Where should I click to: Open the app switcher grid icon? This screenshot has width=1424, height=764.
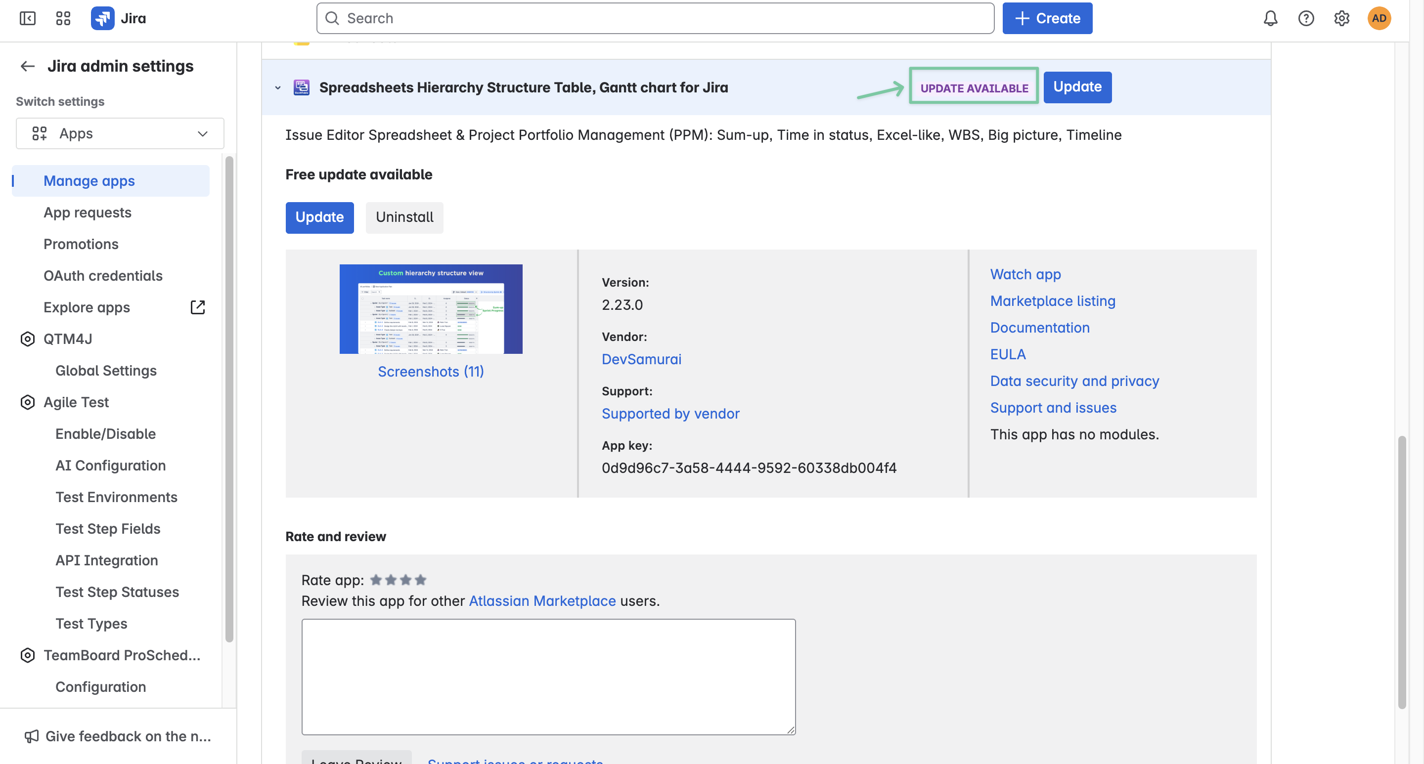pyautogui.click(x=63, y=18)
